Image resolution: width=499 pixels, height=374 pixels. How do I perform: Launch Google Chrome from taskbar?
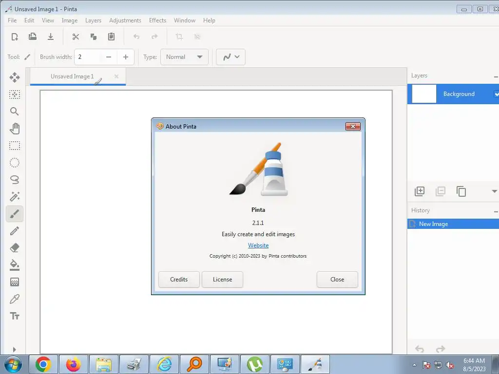(x=43, y=365)
